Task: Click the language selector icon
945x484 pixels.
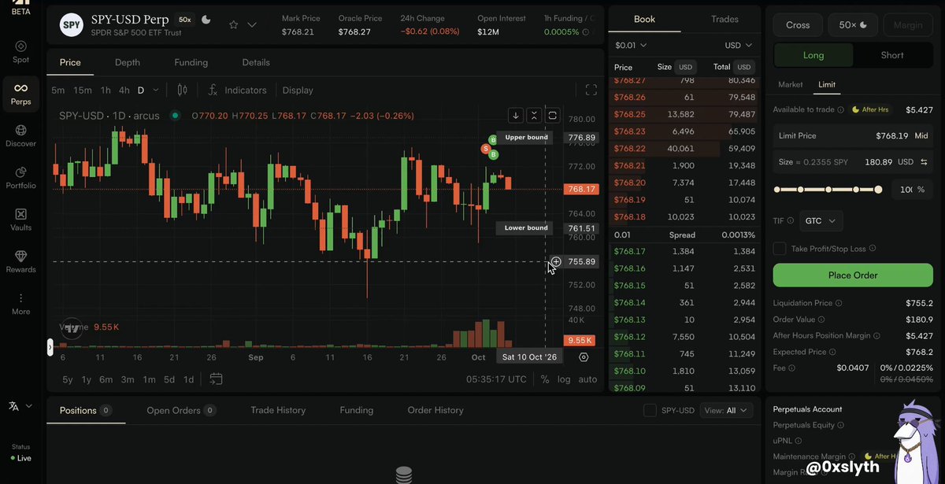Action: (x=14, y=406)
